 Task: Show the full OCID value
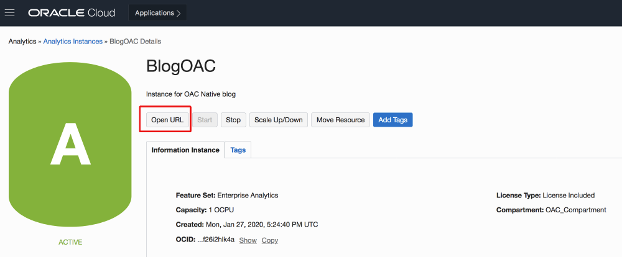[248, 240]
